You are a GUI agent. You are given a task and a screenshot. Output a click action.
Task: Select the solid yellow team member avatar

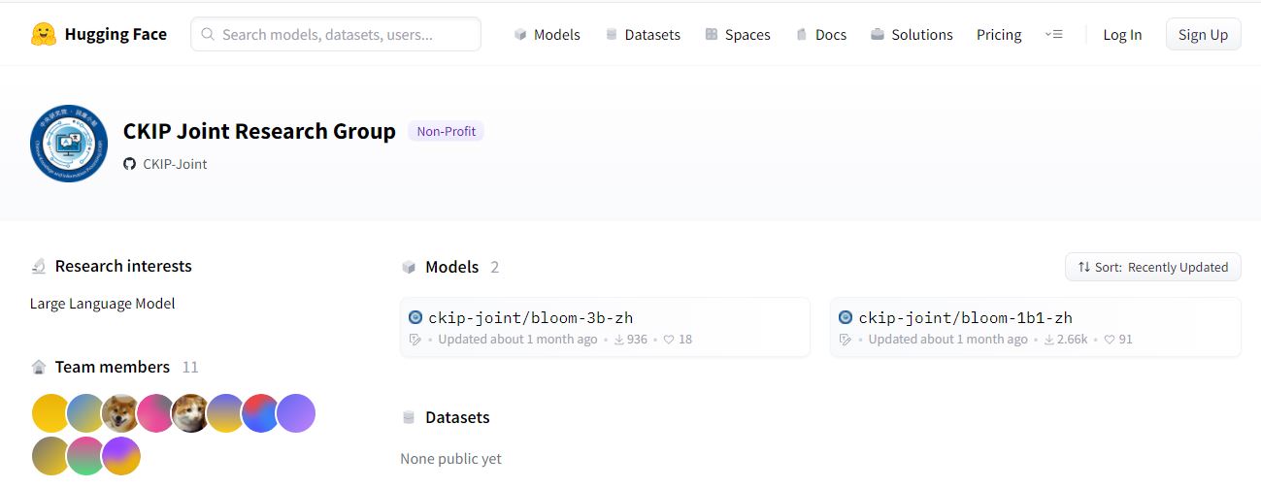click(x=50, y=413)
